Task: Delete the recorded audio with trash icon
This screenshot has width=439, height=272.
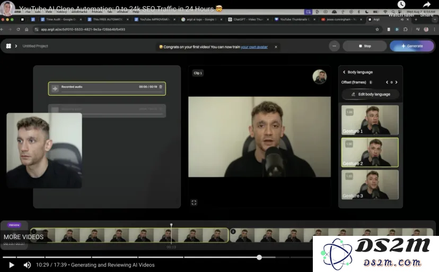Action: click(x=161, y=87)
